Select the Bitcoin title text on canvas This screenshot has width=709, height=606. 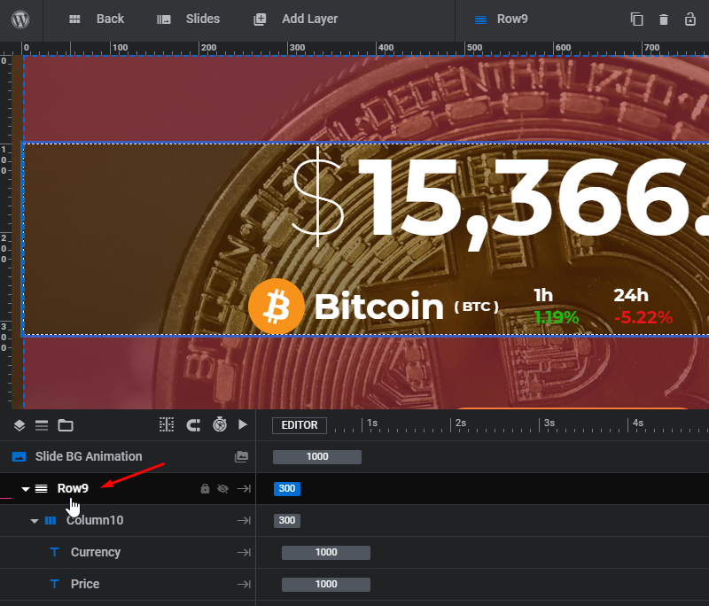(379, 307)
